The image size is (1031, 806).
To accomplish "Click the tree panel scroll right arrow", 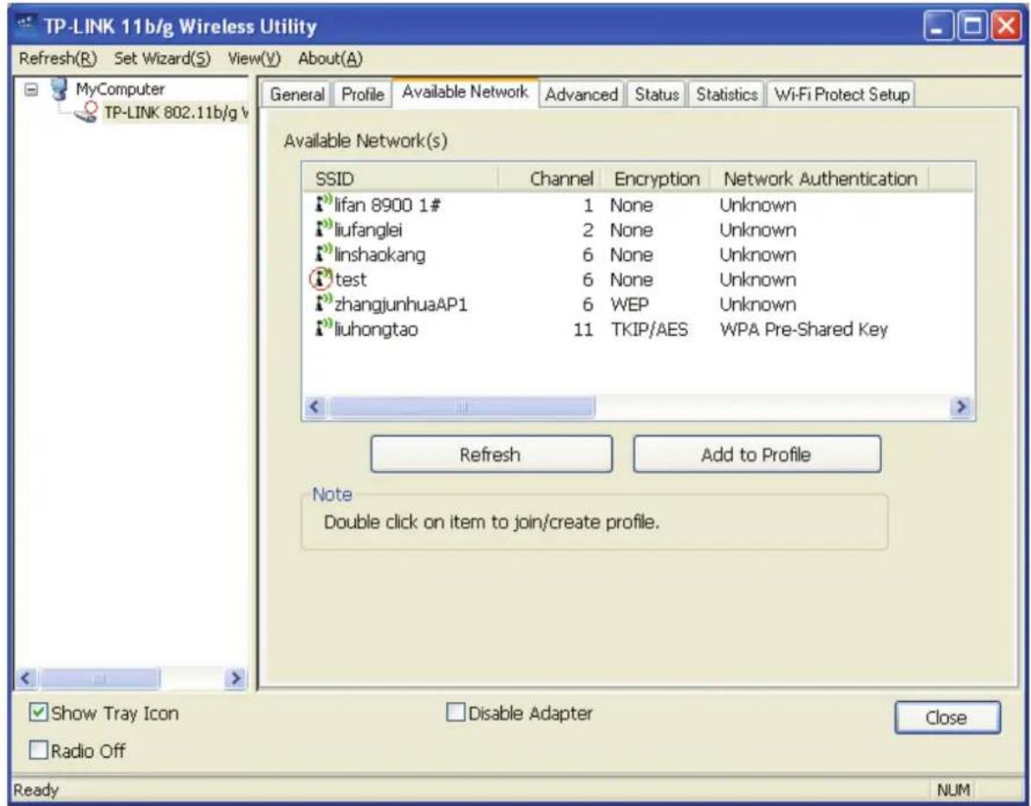I will (235, 678).
